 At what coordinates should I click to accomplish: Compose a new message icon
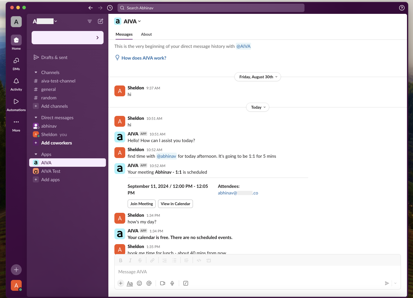point(101,21)
